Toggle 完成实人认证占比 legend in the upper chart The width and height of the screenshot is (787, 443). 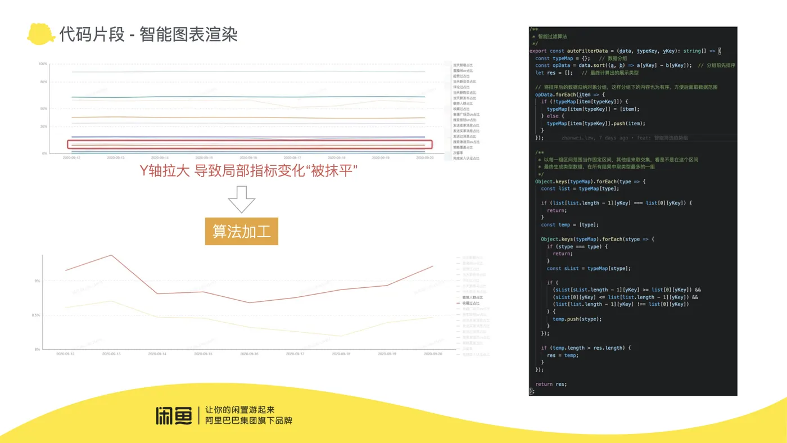[467, 158]
